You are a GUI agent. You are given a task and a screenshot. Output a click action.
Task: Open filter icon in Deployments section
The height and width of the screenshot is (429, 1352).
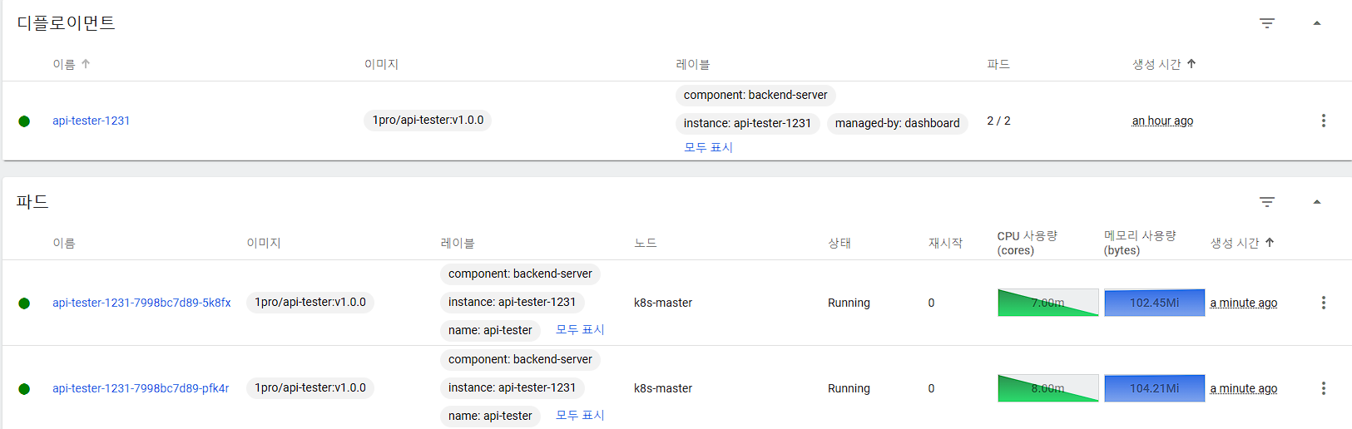1266,23
